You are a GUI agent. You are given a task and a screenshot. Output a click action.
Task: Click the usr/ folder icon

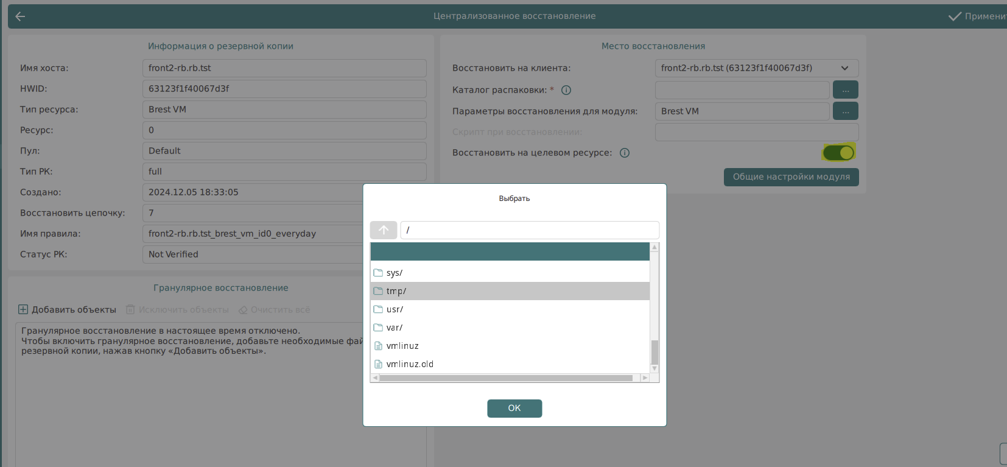378,309
